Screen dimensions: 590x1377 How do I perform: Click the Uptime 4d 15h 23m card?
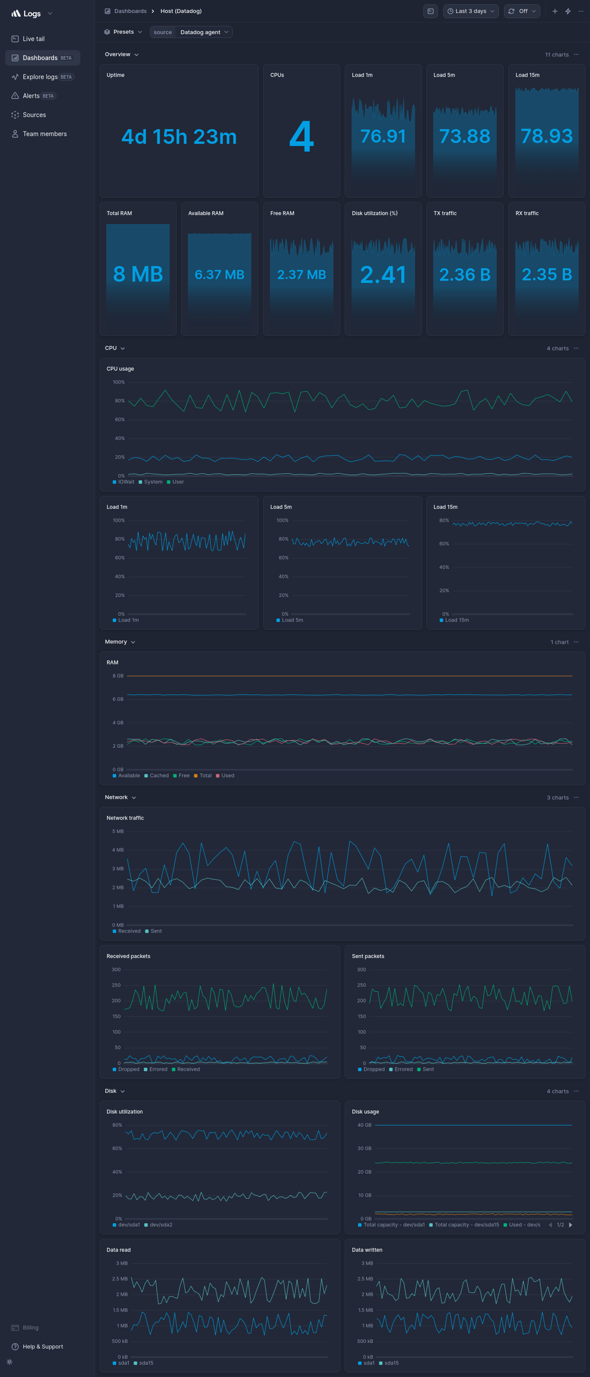[x=178, y=131]
